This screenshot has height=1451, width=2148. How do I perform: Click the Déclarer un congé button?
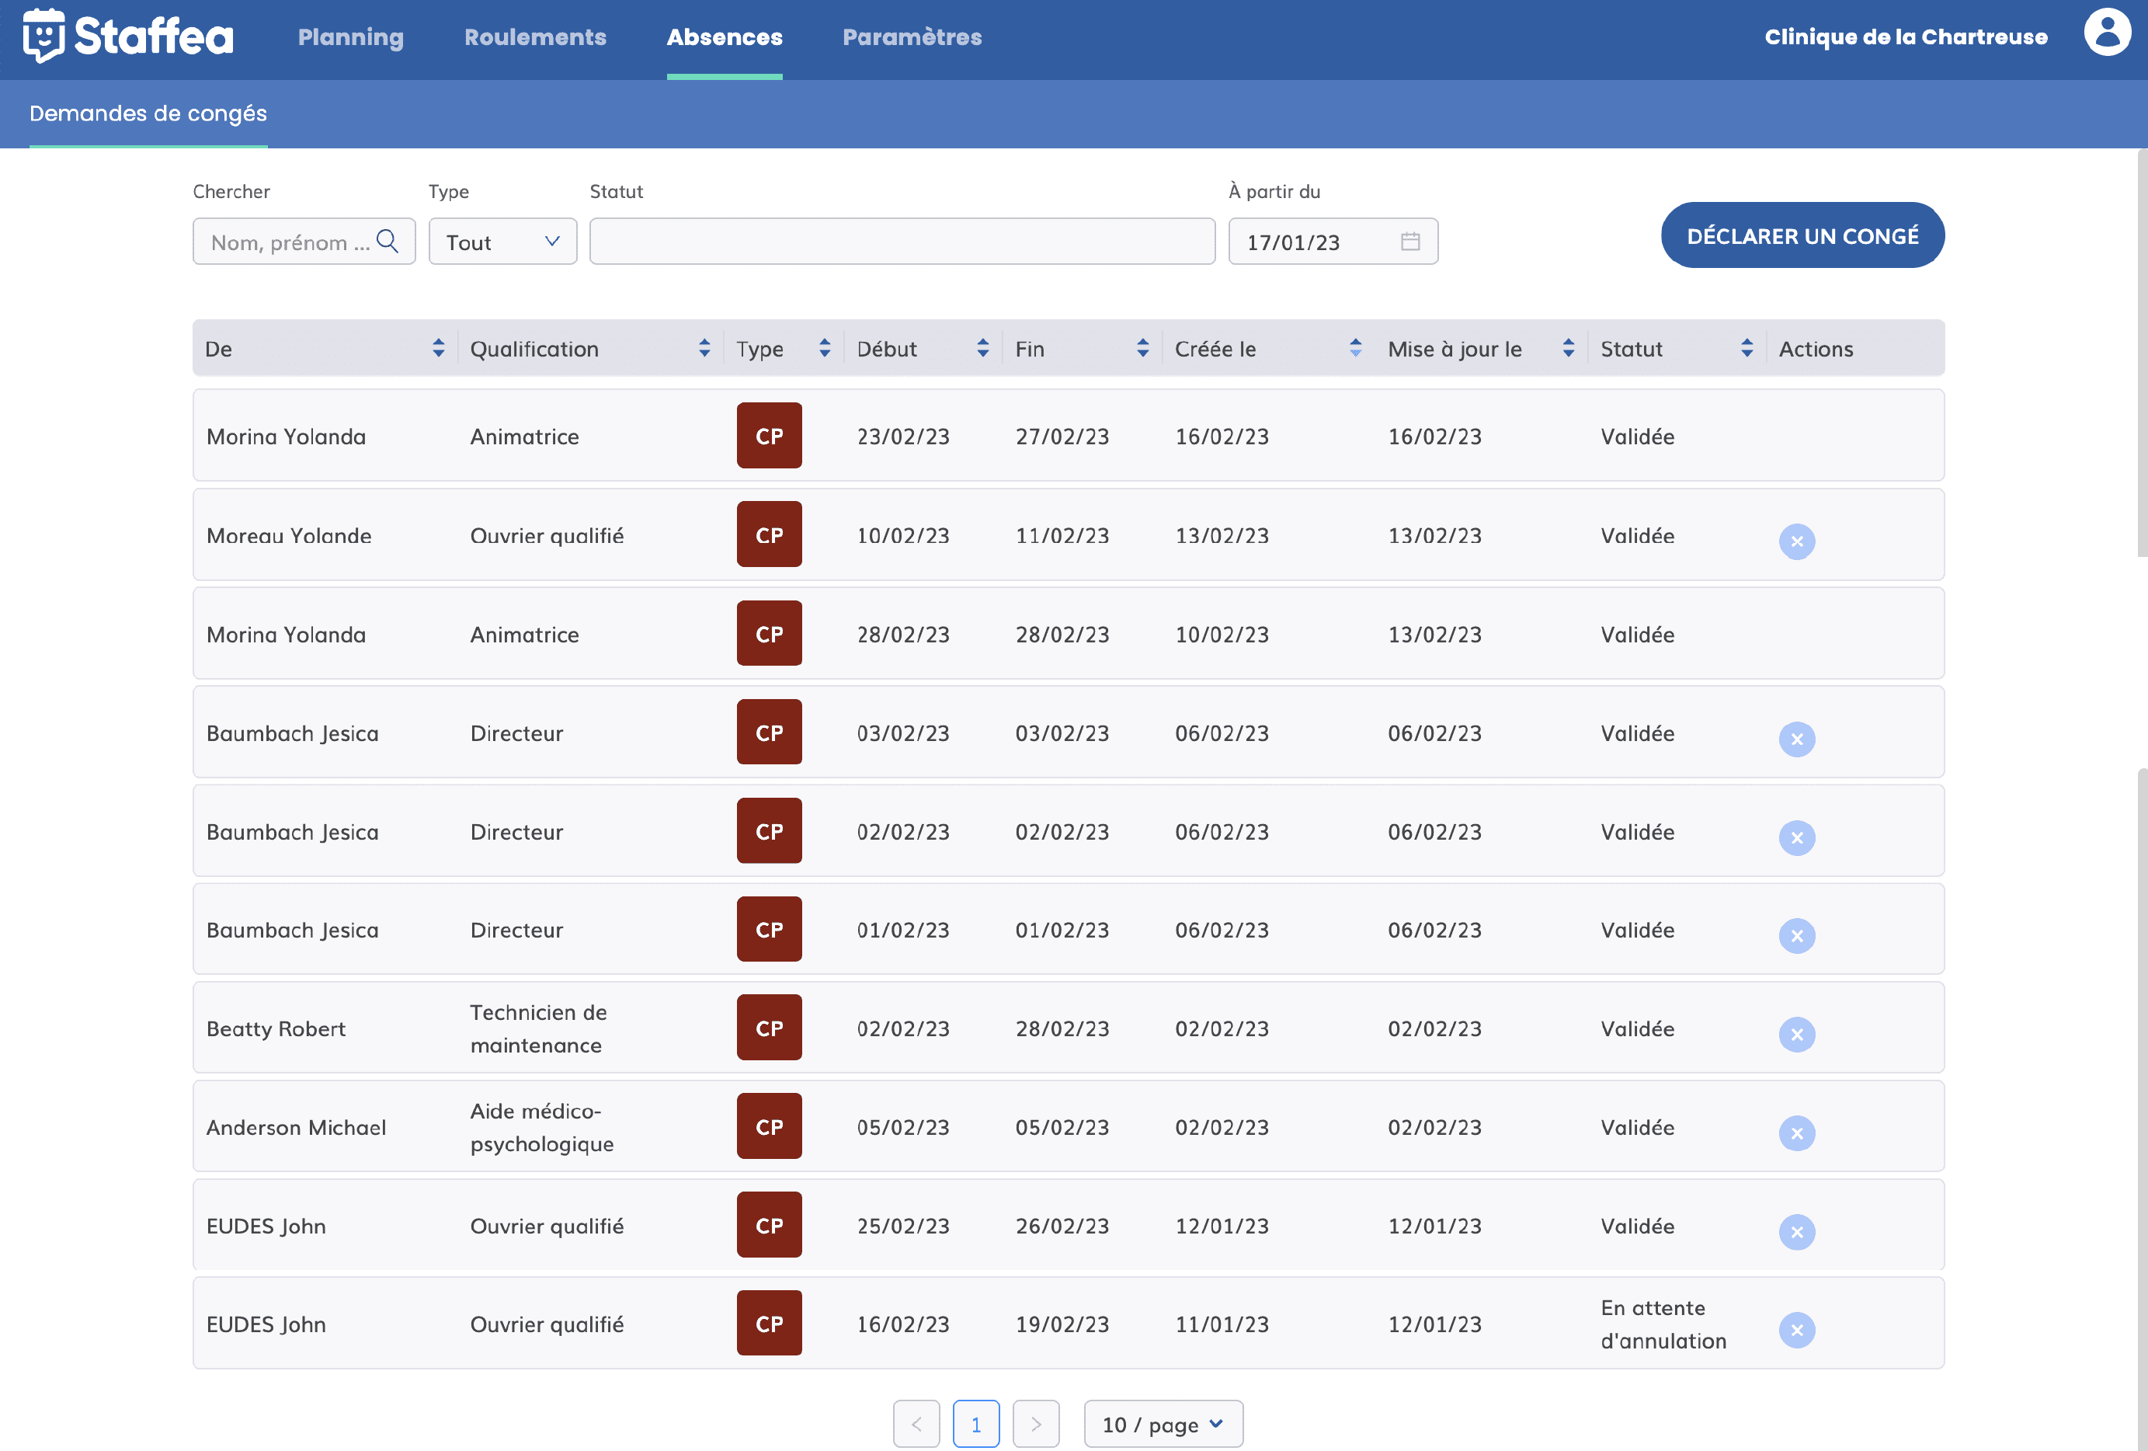[x=1802, y=235]
